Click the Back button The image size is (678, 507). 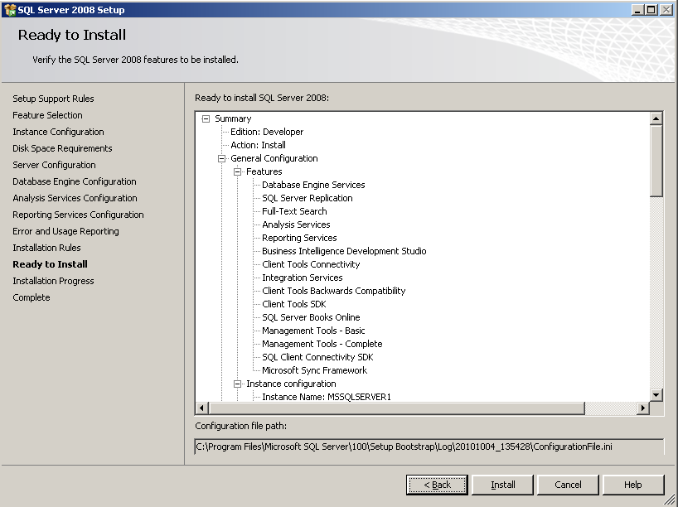pos(437,485)
